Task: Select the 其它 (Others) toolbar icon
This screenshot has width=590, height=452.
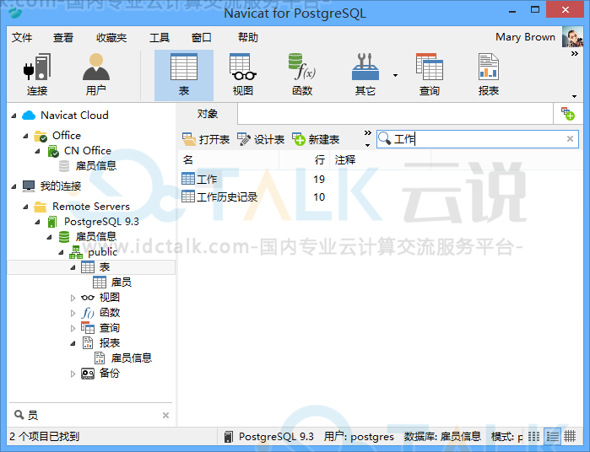Action: click(x=365, y=75)
